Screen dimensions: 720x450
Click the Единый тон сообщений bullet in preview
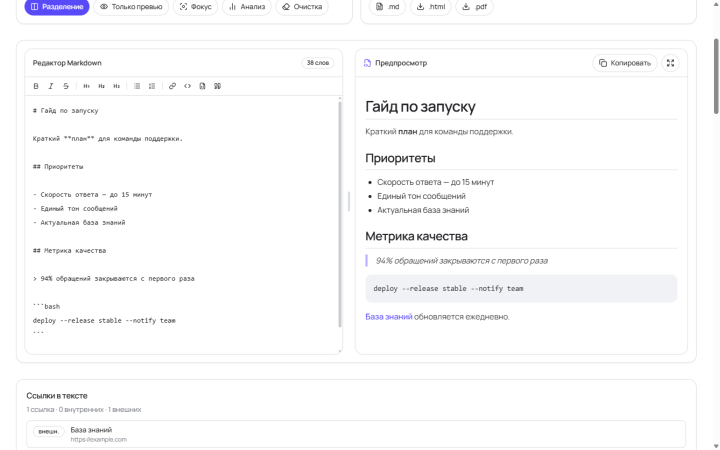click(421, 196)
